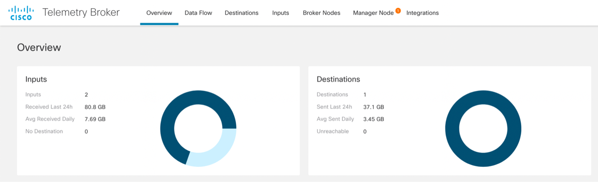
Task: Navigate to the Integrations tab
Action: [422, 13]
